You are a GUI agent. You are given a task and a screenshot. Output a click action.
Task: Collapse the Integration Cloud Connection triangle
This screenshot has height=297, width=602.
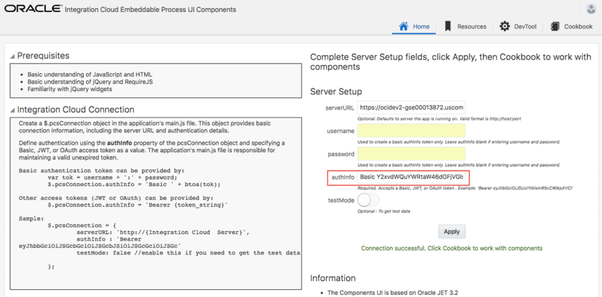coord(12,111)
